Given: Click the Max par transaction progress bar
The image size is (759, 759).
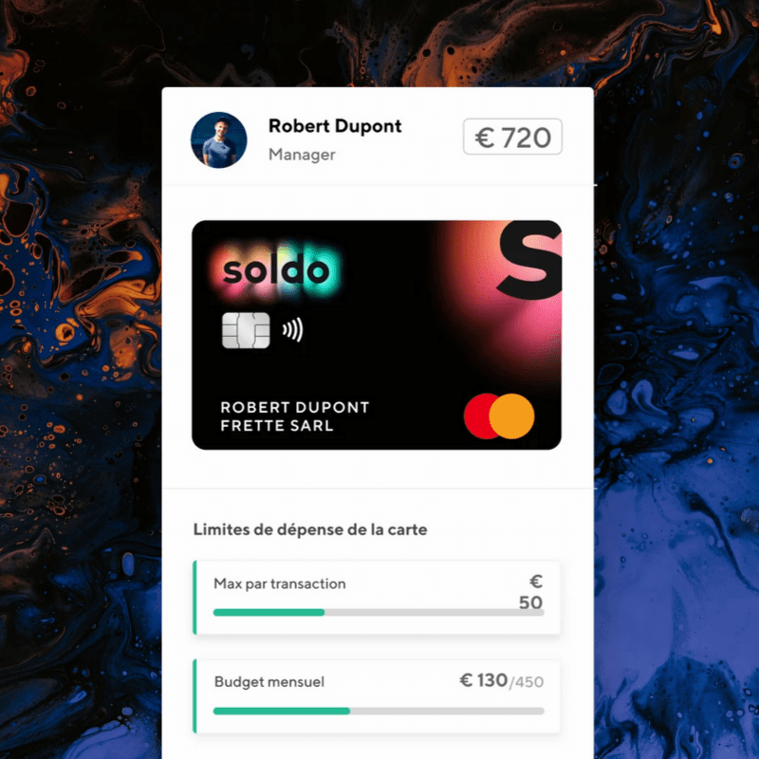Looking at the screenshot, I should (x=379, y=613).
